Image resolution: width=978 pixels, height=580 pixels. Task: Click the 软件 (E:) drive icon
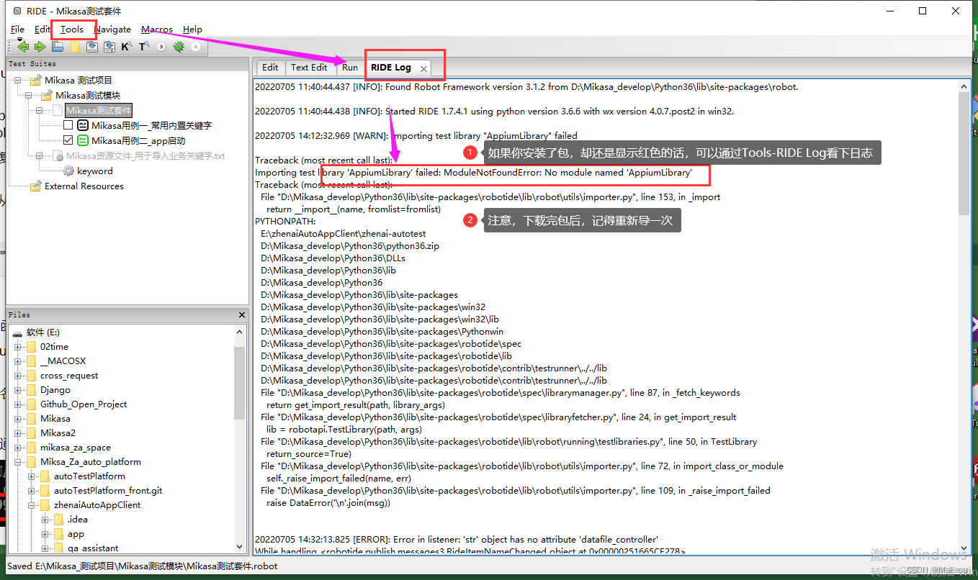tap(17, 332)
